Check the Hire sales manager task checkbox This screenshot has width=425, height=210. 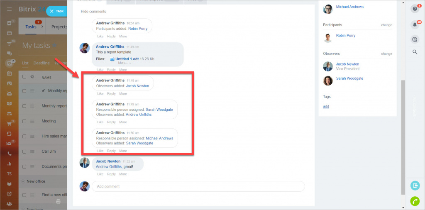[x=24, y=136]
